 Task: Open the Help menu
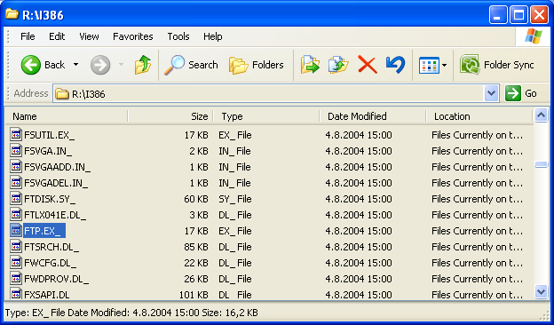[x=213, y=36]
